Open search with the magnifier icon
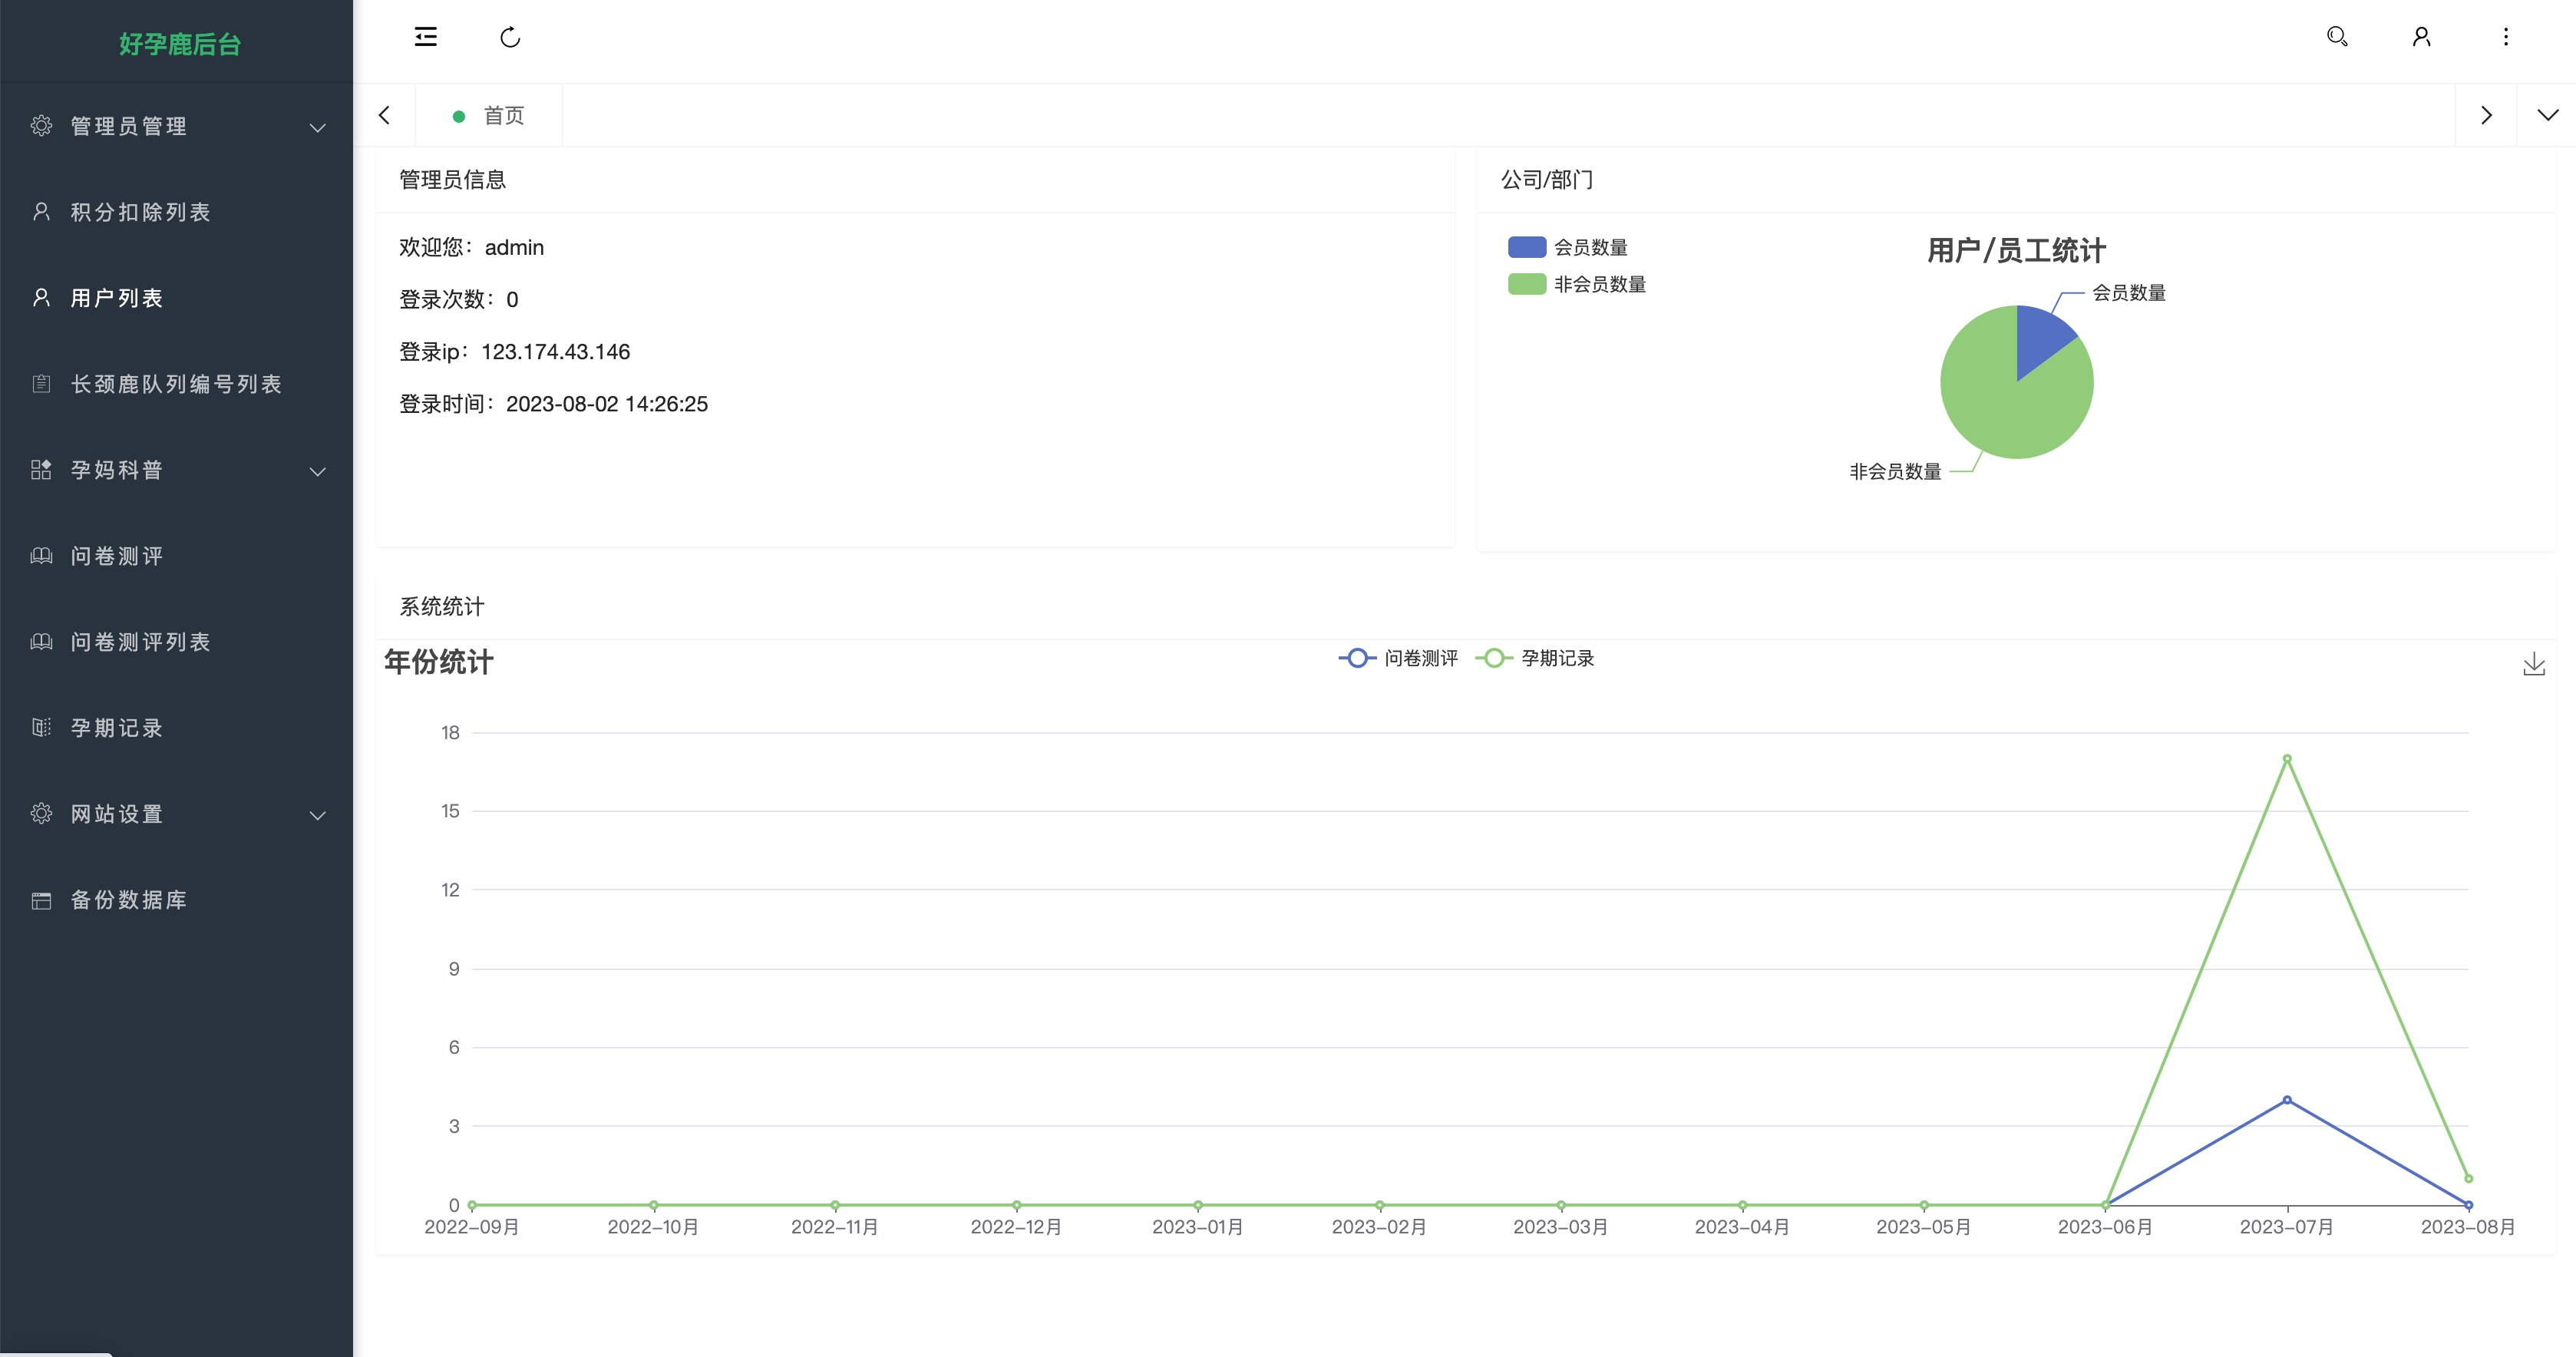Viewport: 2576px width, 1357px height. pyautogui.click(x=2337, y=37)
